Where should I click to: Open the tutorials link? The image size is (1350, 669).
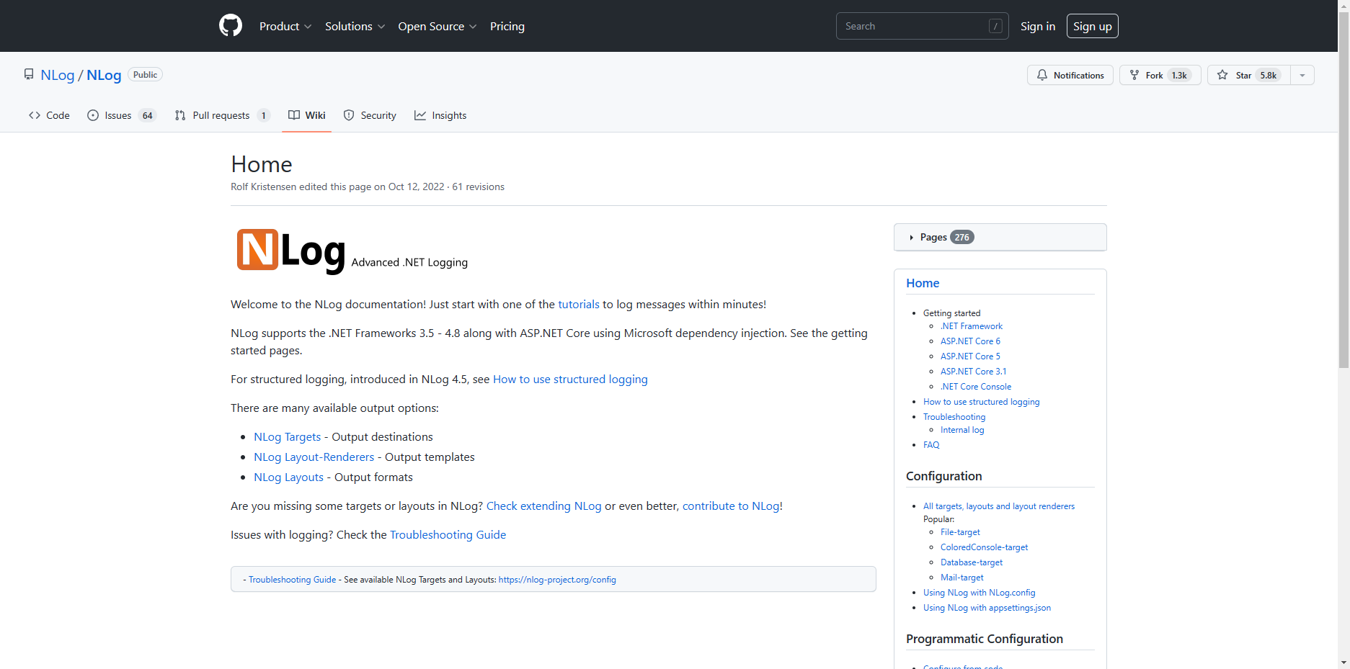578,304
